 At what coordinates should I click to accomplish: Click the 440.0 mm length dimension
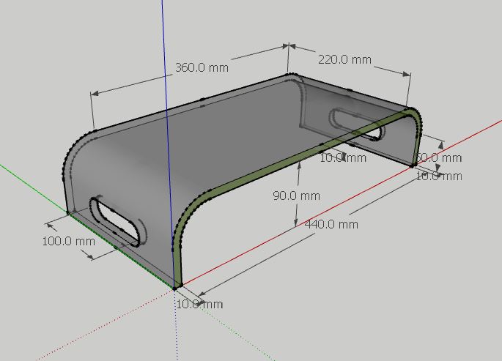point(331,224)
